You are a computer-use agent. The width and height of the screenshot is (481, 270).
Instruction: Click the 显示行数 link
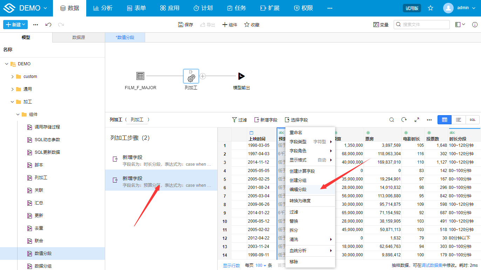click(231, 266)
